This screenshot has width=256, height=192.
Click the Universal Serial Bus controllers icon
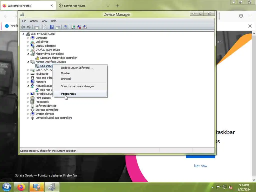[32, 118]
